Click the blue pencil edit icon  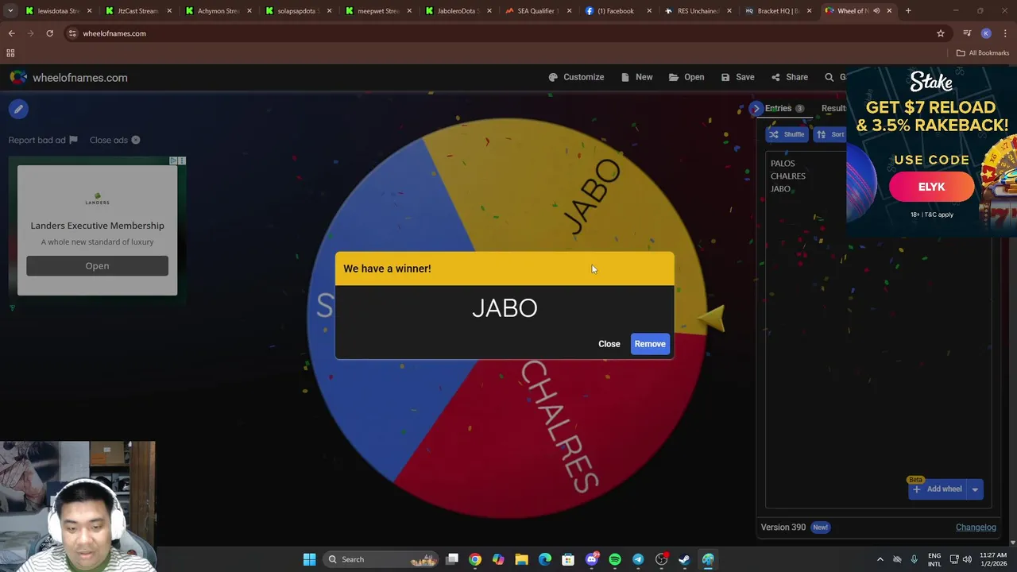[x=18, y=110]
